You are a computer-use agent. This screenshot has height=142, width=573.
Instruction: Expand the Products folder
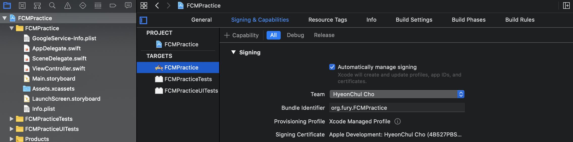tap(11, 139)
